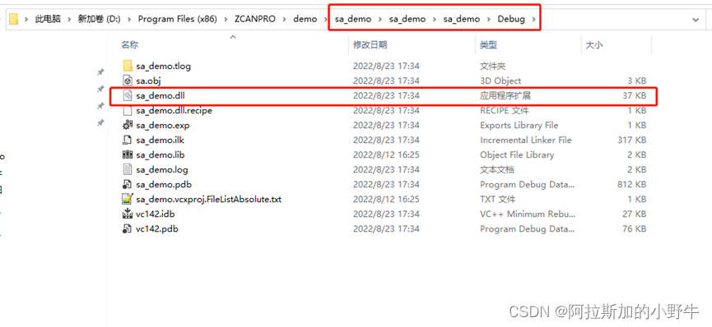The width and height of the screenshot is (712, 327).
Task: Click the 317 KB size cell
Action: (631, 140)
